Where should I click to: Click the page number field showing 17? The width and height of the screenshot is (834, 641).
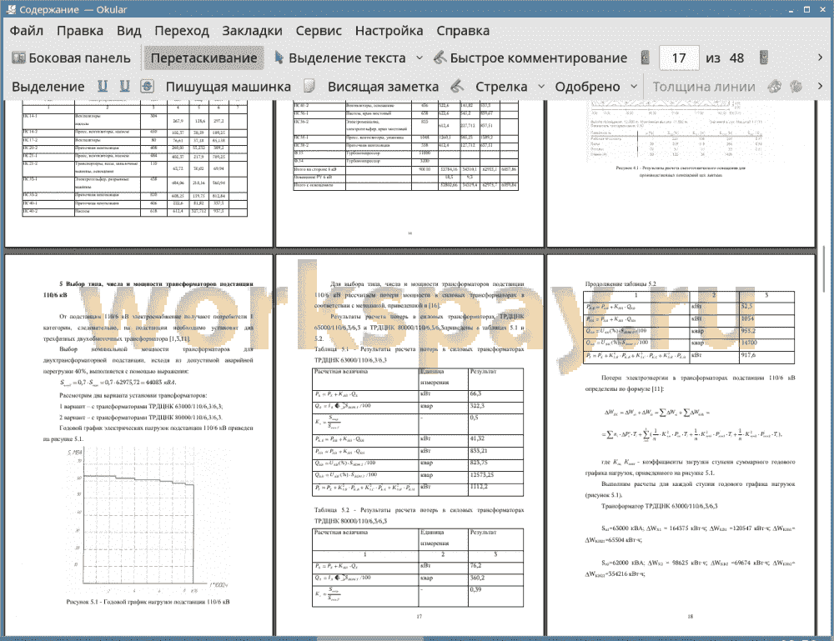pyautogui.click(x=679, y=58)
